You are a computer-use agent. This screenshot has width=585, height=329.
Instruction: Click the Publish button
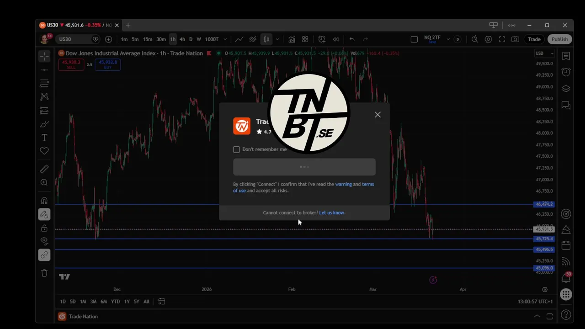[x=559, y=39]
